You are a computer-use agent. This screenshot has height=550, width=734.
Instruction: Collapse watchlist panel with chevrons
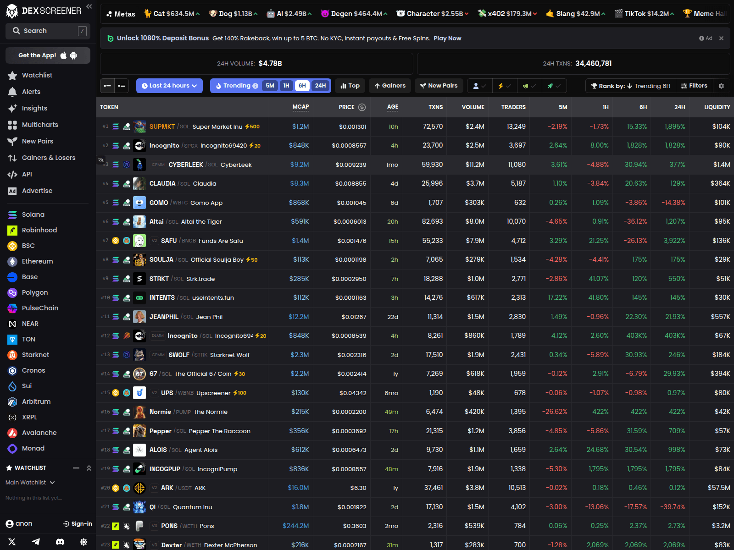pyautogui.click(x=89, y=468)
